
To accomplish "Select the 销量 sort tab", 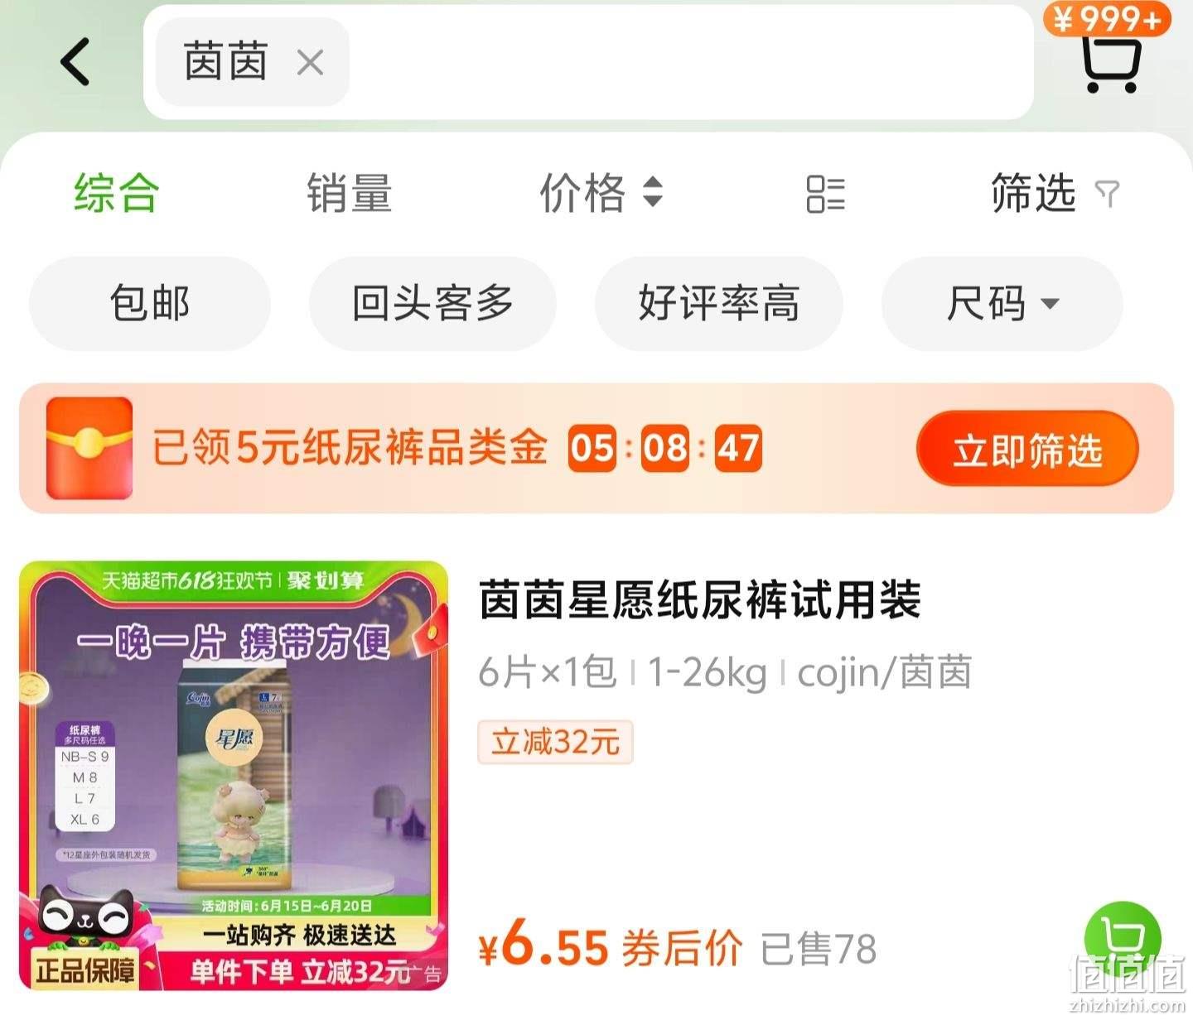I will [349, 194].
